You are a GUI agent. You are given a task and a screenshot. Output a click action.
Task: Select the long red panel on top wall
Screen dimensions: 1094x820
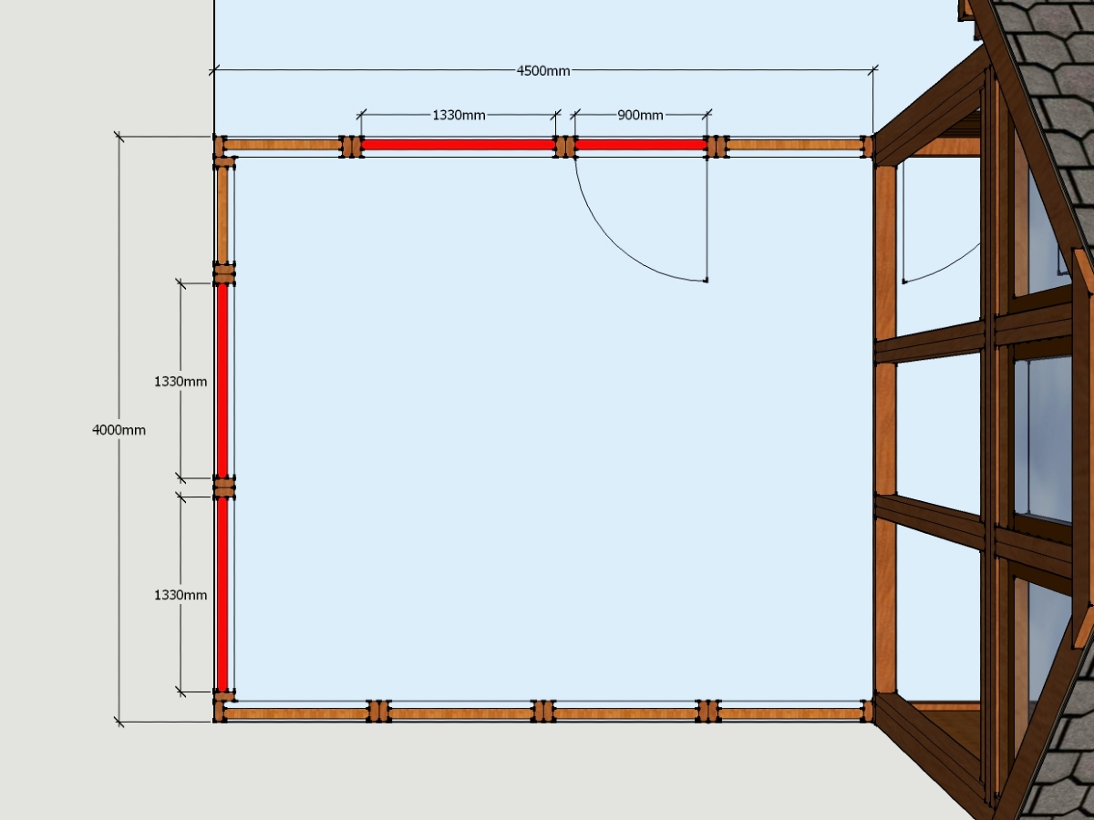[459, 144]
